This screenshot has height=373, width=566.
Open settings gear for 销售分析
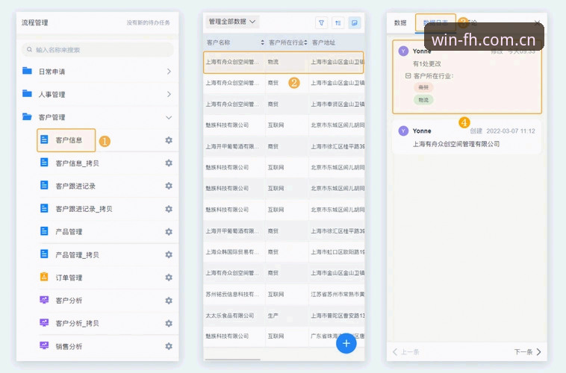pos(169,346)
